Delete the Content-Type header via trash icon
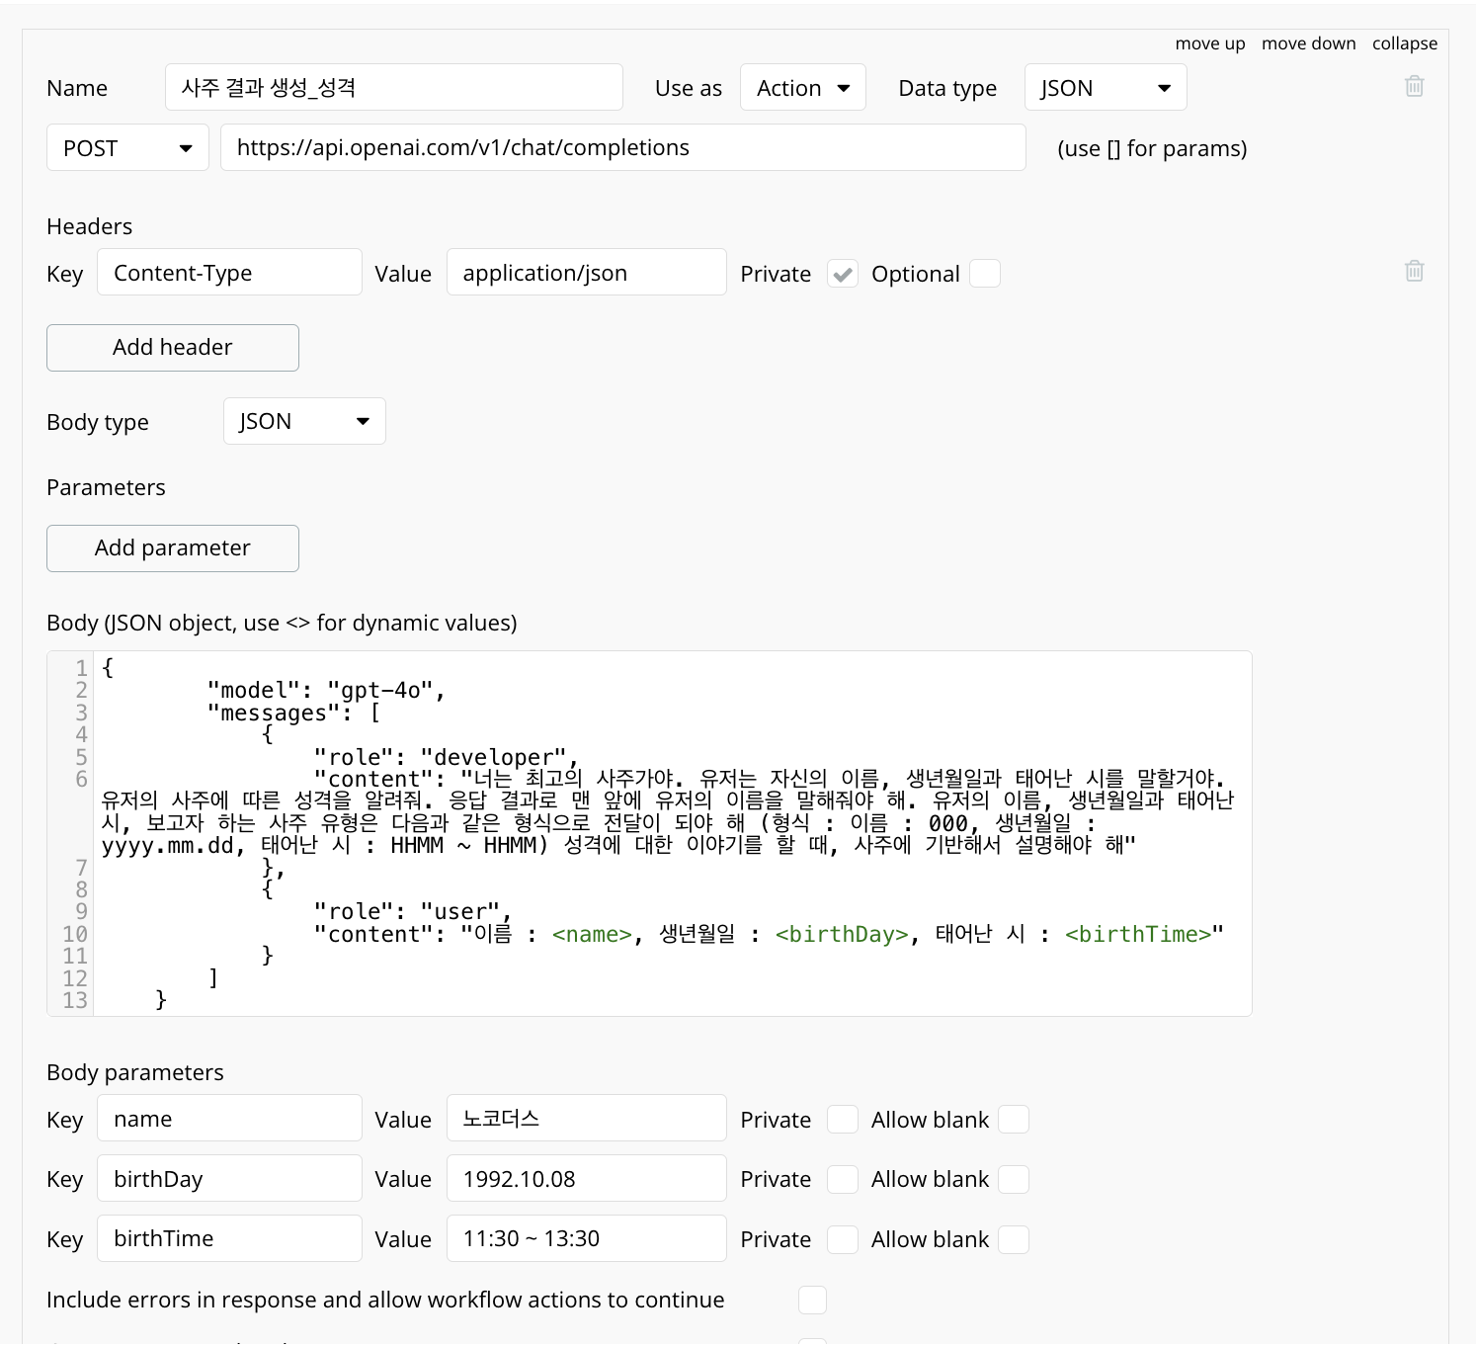Image resolution: width=1476 pixels, height=1346 pixels. [1414, 271]
